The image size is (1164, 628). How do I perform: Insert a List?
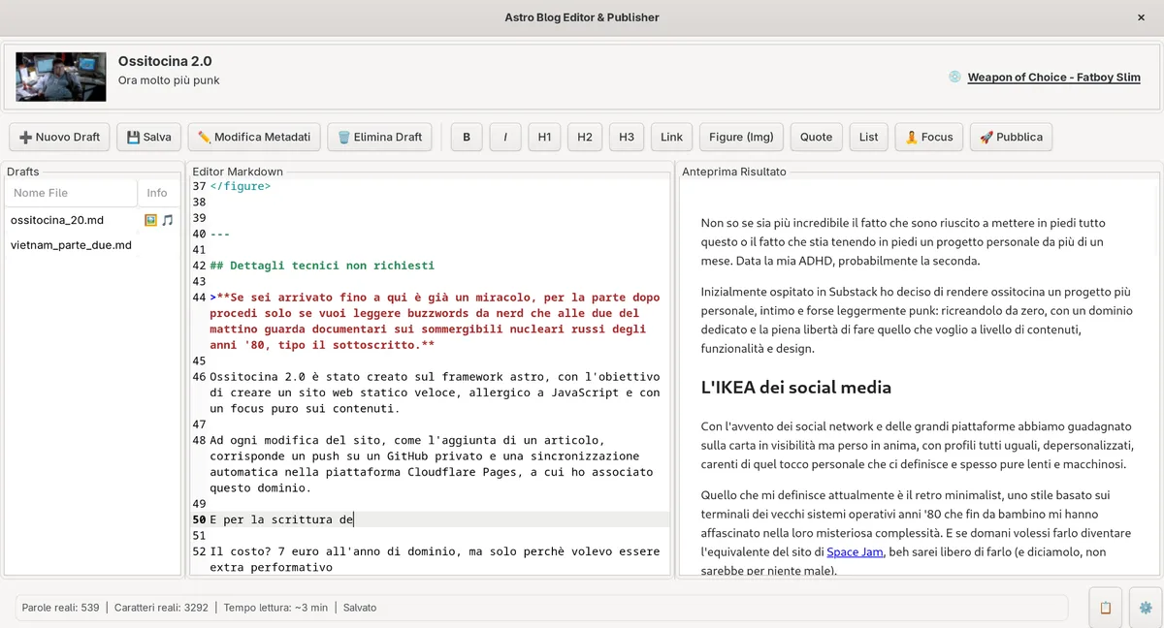868,137
